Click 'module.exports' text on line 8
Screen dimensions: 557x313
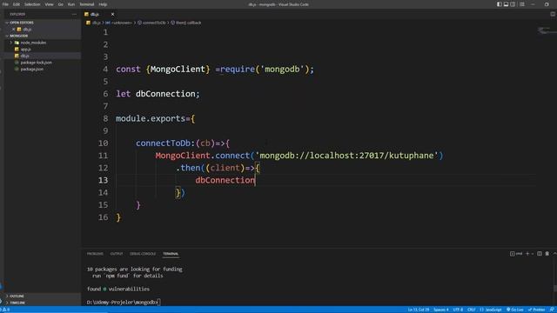(151, 118)
